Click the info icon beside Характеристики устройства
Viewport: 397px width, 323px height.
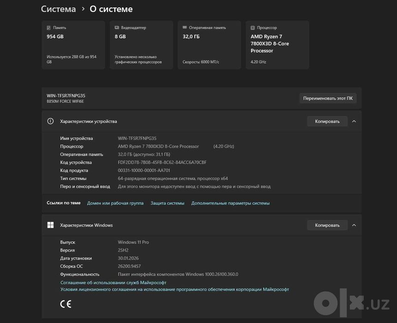pos(50,121)
